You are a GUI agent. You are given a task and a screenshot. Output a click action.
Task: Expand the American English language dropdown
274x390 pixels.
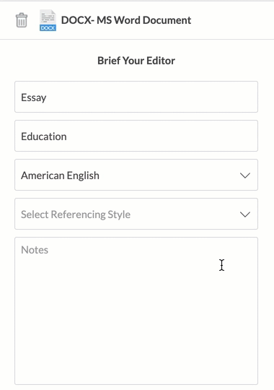pyautogui.click(x=136, y=175)
